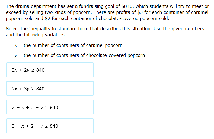
Task: Click the $840 amount in the problem text
Action: click(x=127, y=6)
